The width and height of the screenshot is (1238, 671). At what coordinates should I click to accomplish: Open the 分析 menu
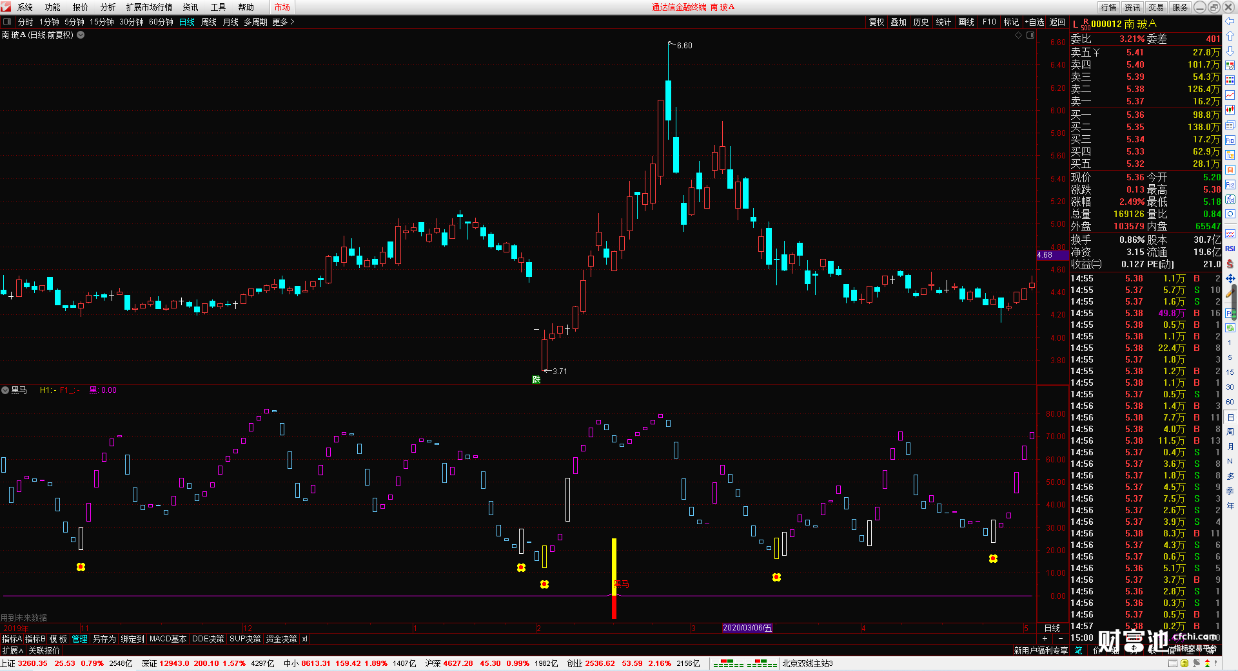click(108, 7)
